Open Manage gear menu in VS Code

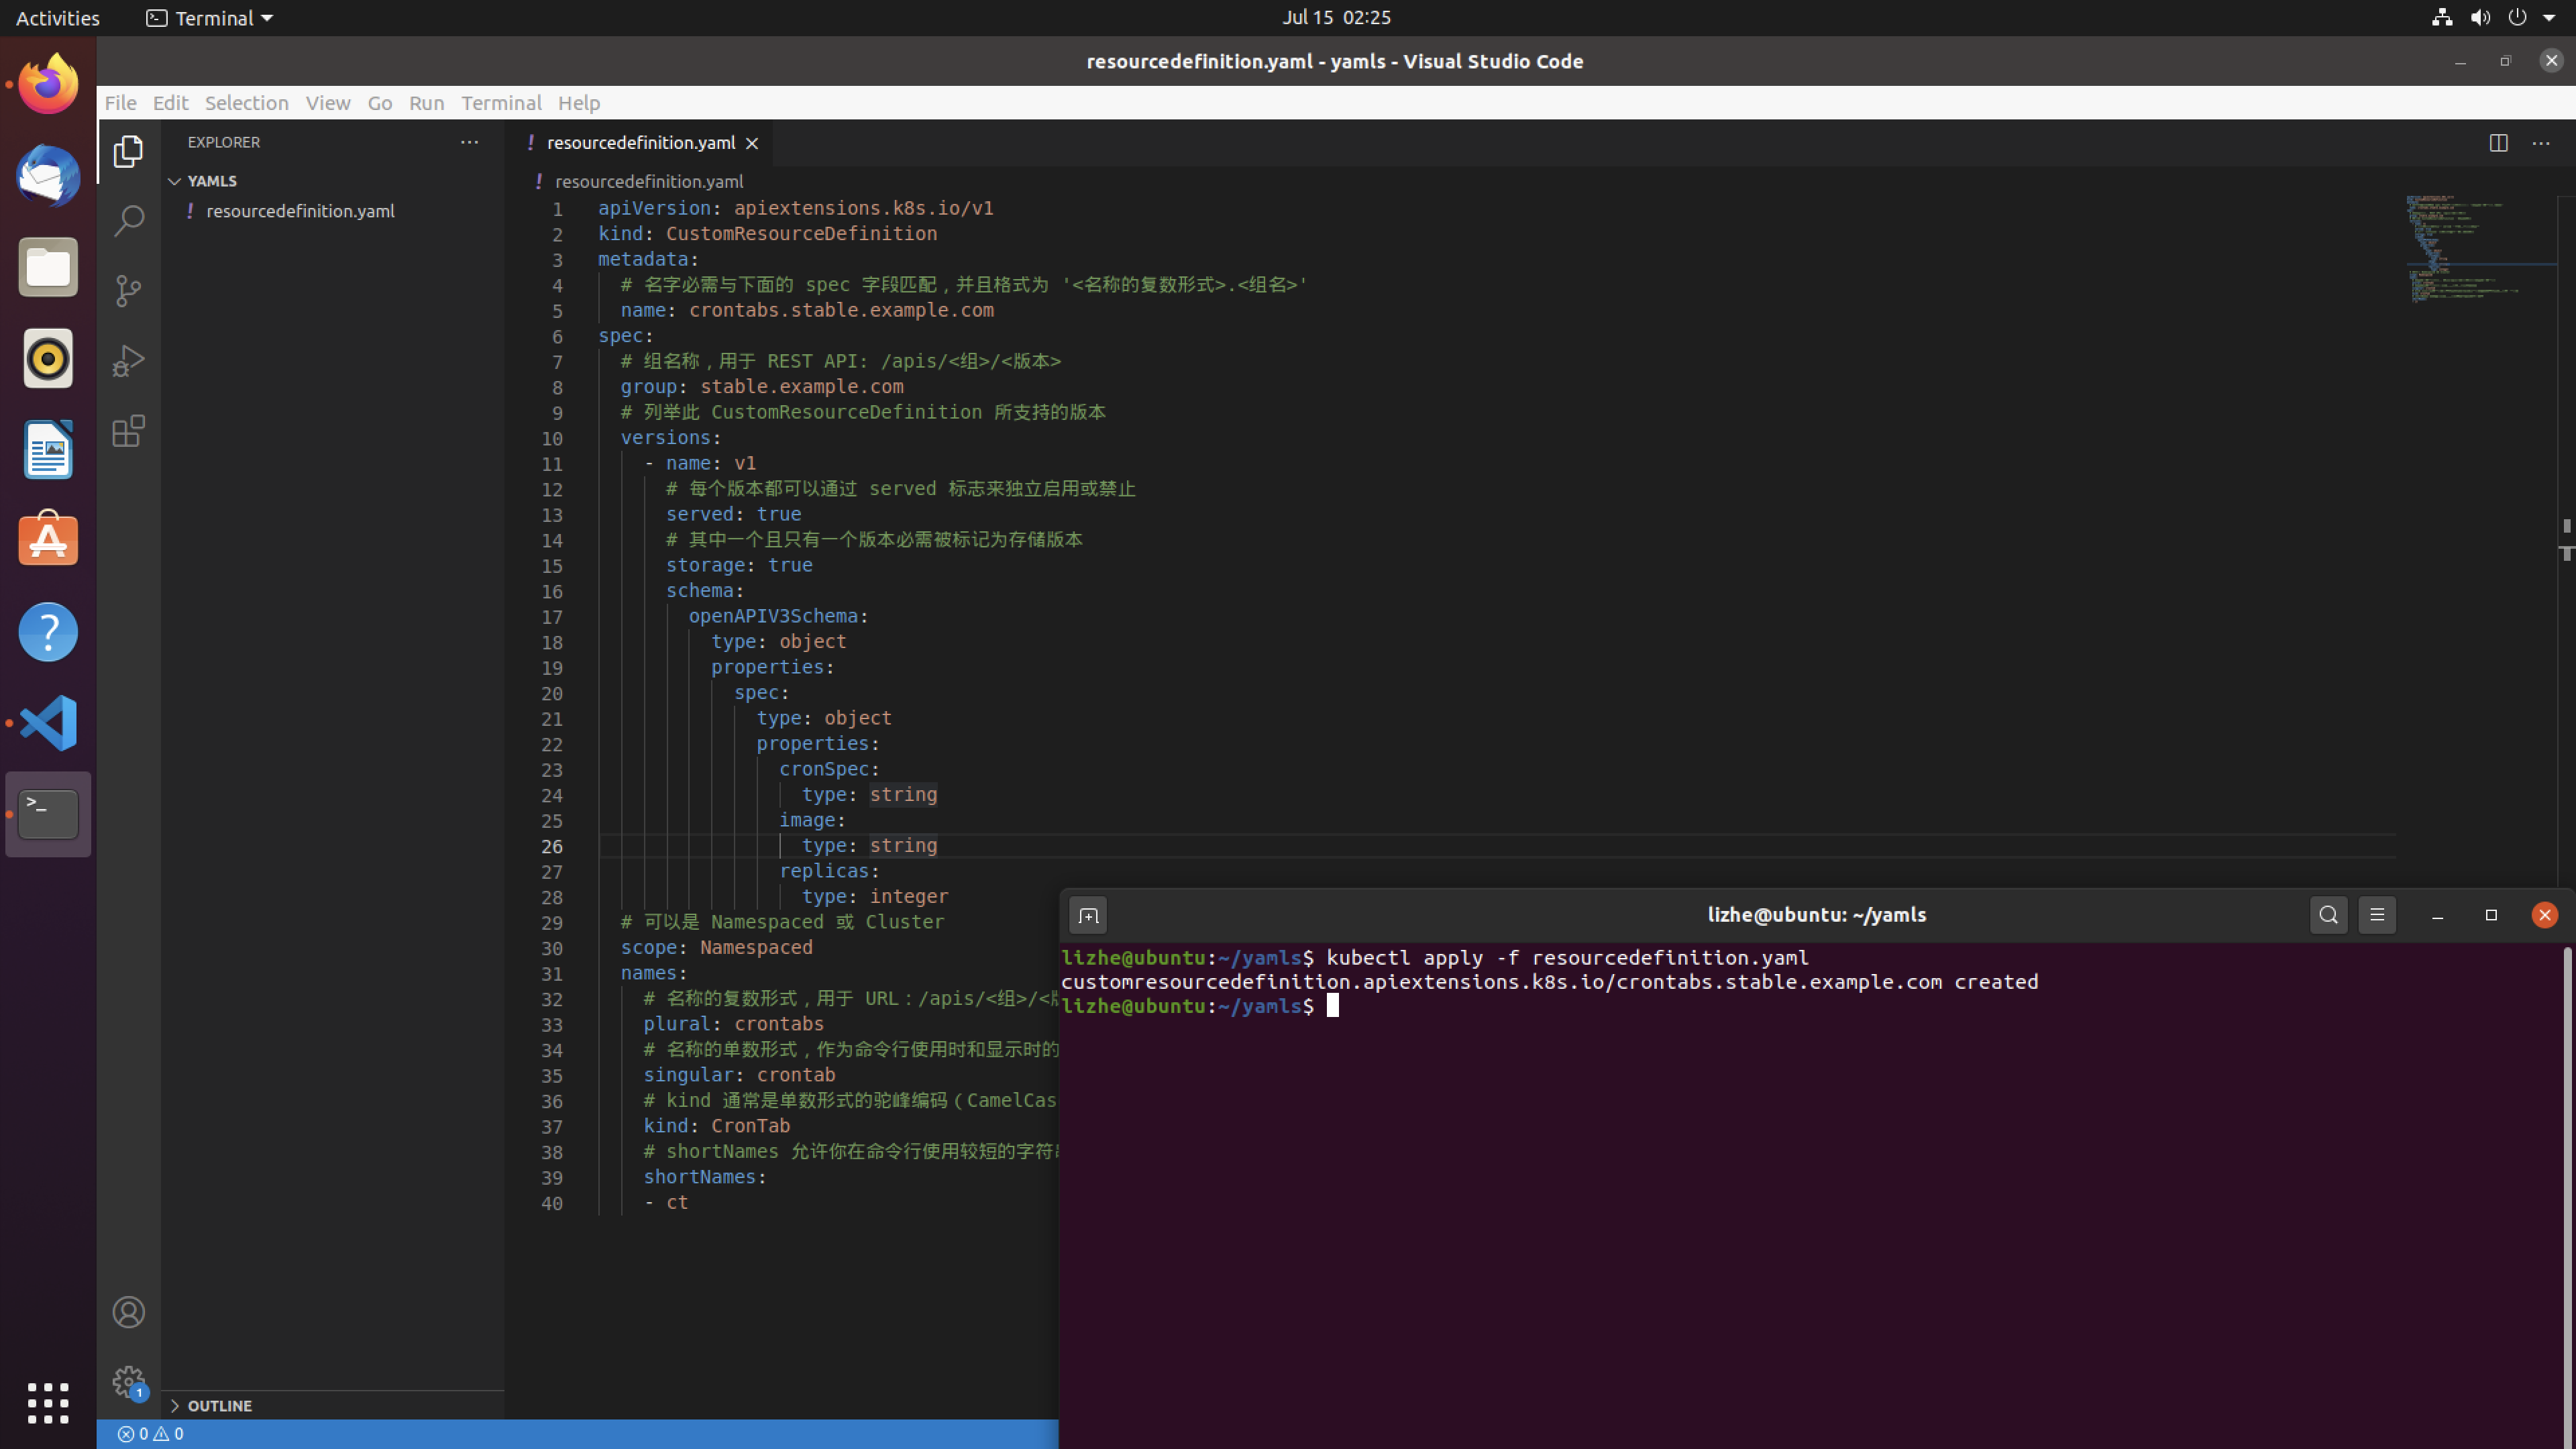(x=128, y=1382)
